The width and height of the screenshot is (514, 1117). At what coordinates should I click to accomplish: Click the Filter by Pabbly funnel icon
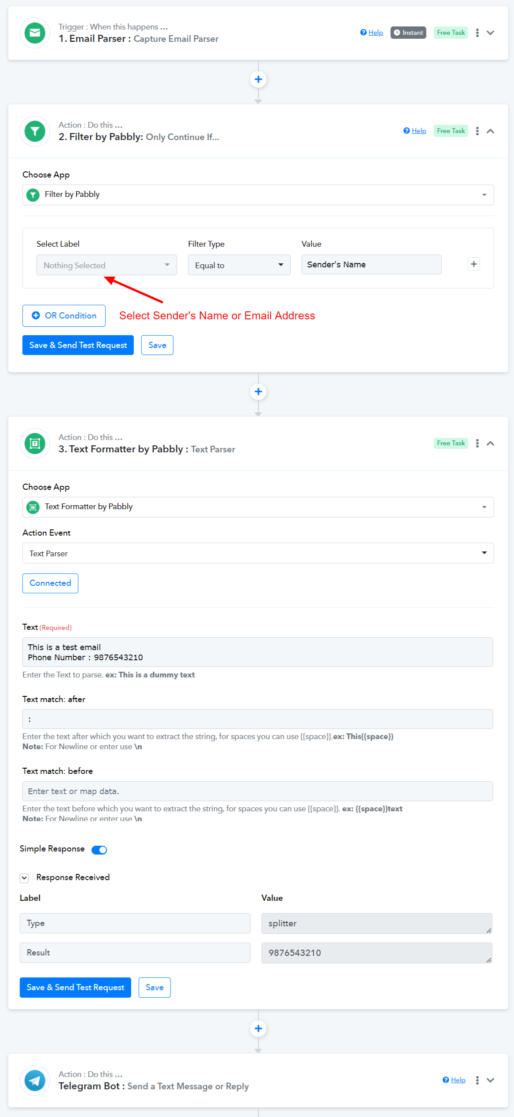(35, 131)
